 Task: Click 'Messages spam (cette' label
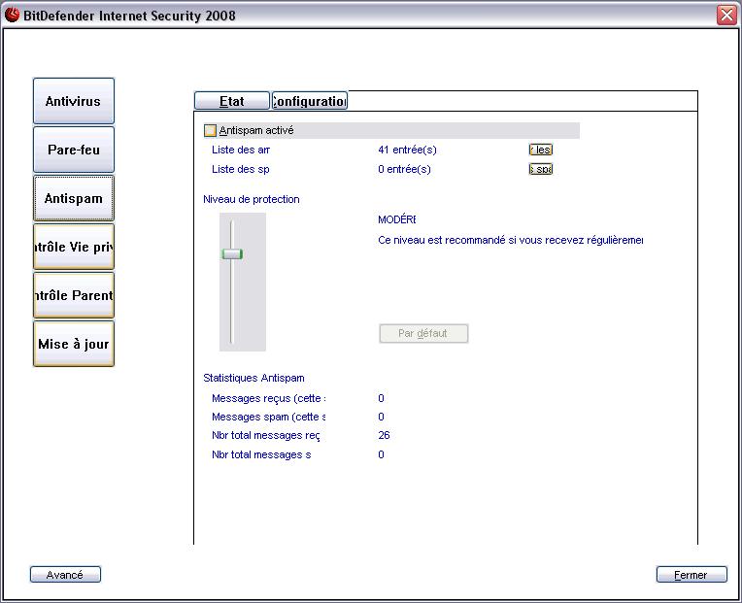(x=268, y=417)
